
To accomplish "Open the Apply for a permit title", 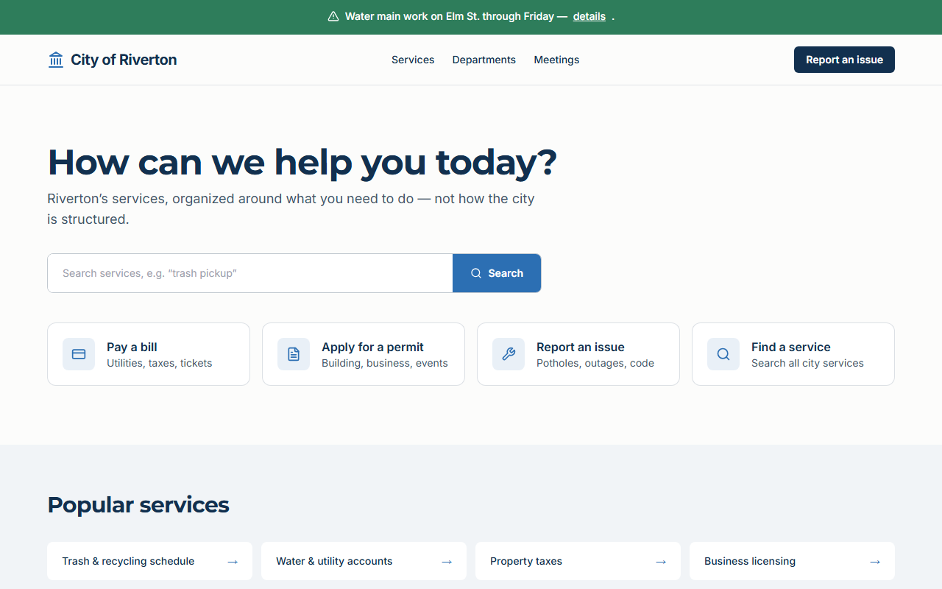I will pyautogui.click(x=372, y=347).
